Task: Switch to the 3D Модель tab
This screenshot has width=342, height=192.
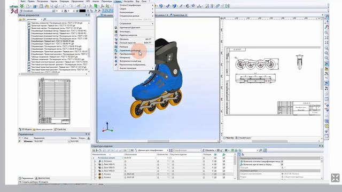Action: pyautogui.click(x=25, y=129)
